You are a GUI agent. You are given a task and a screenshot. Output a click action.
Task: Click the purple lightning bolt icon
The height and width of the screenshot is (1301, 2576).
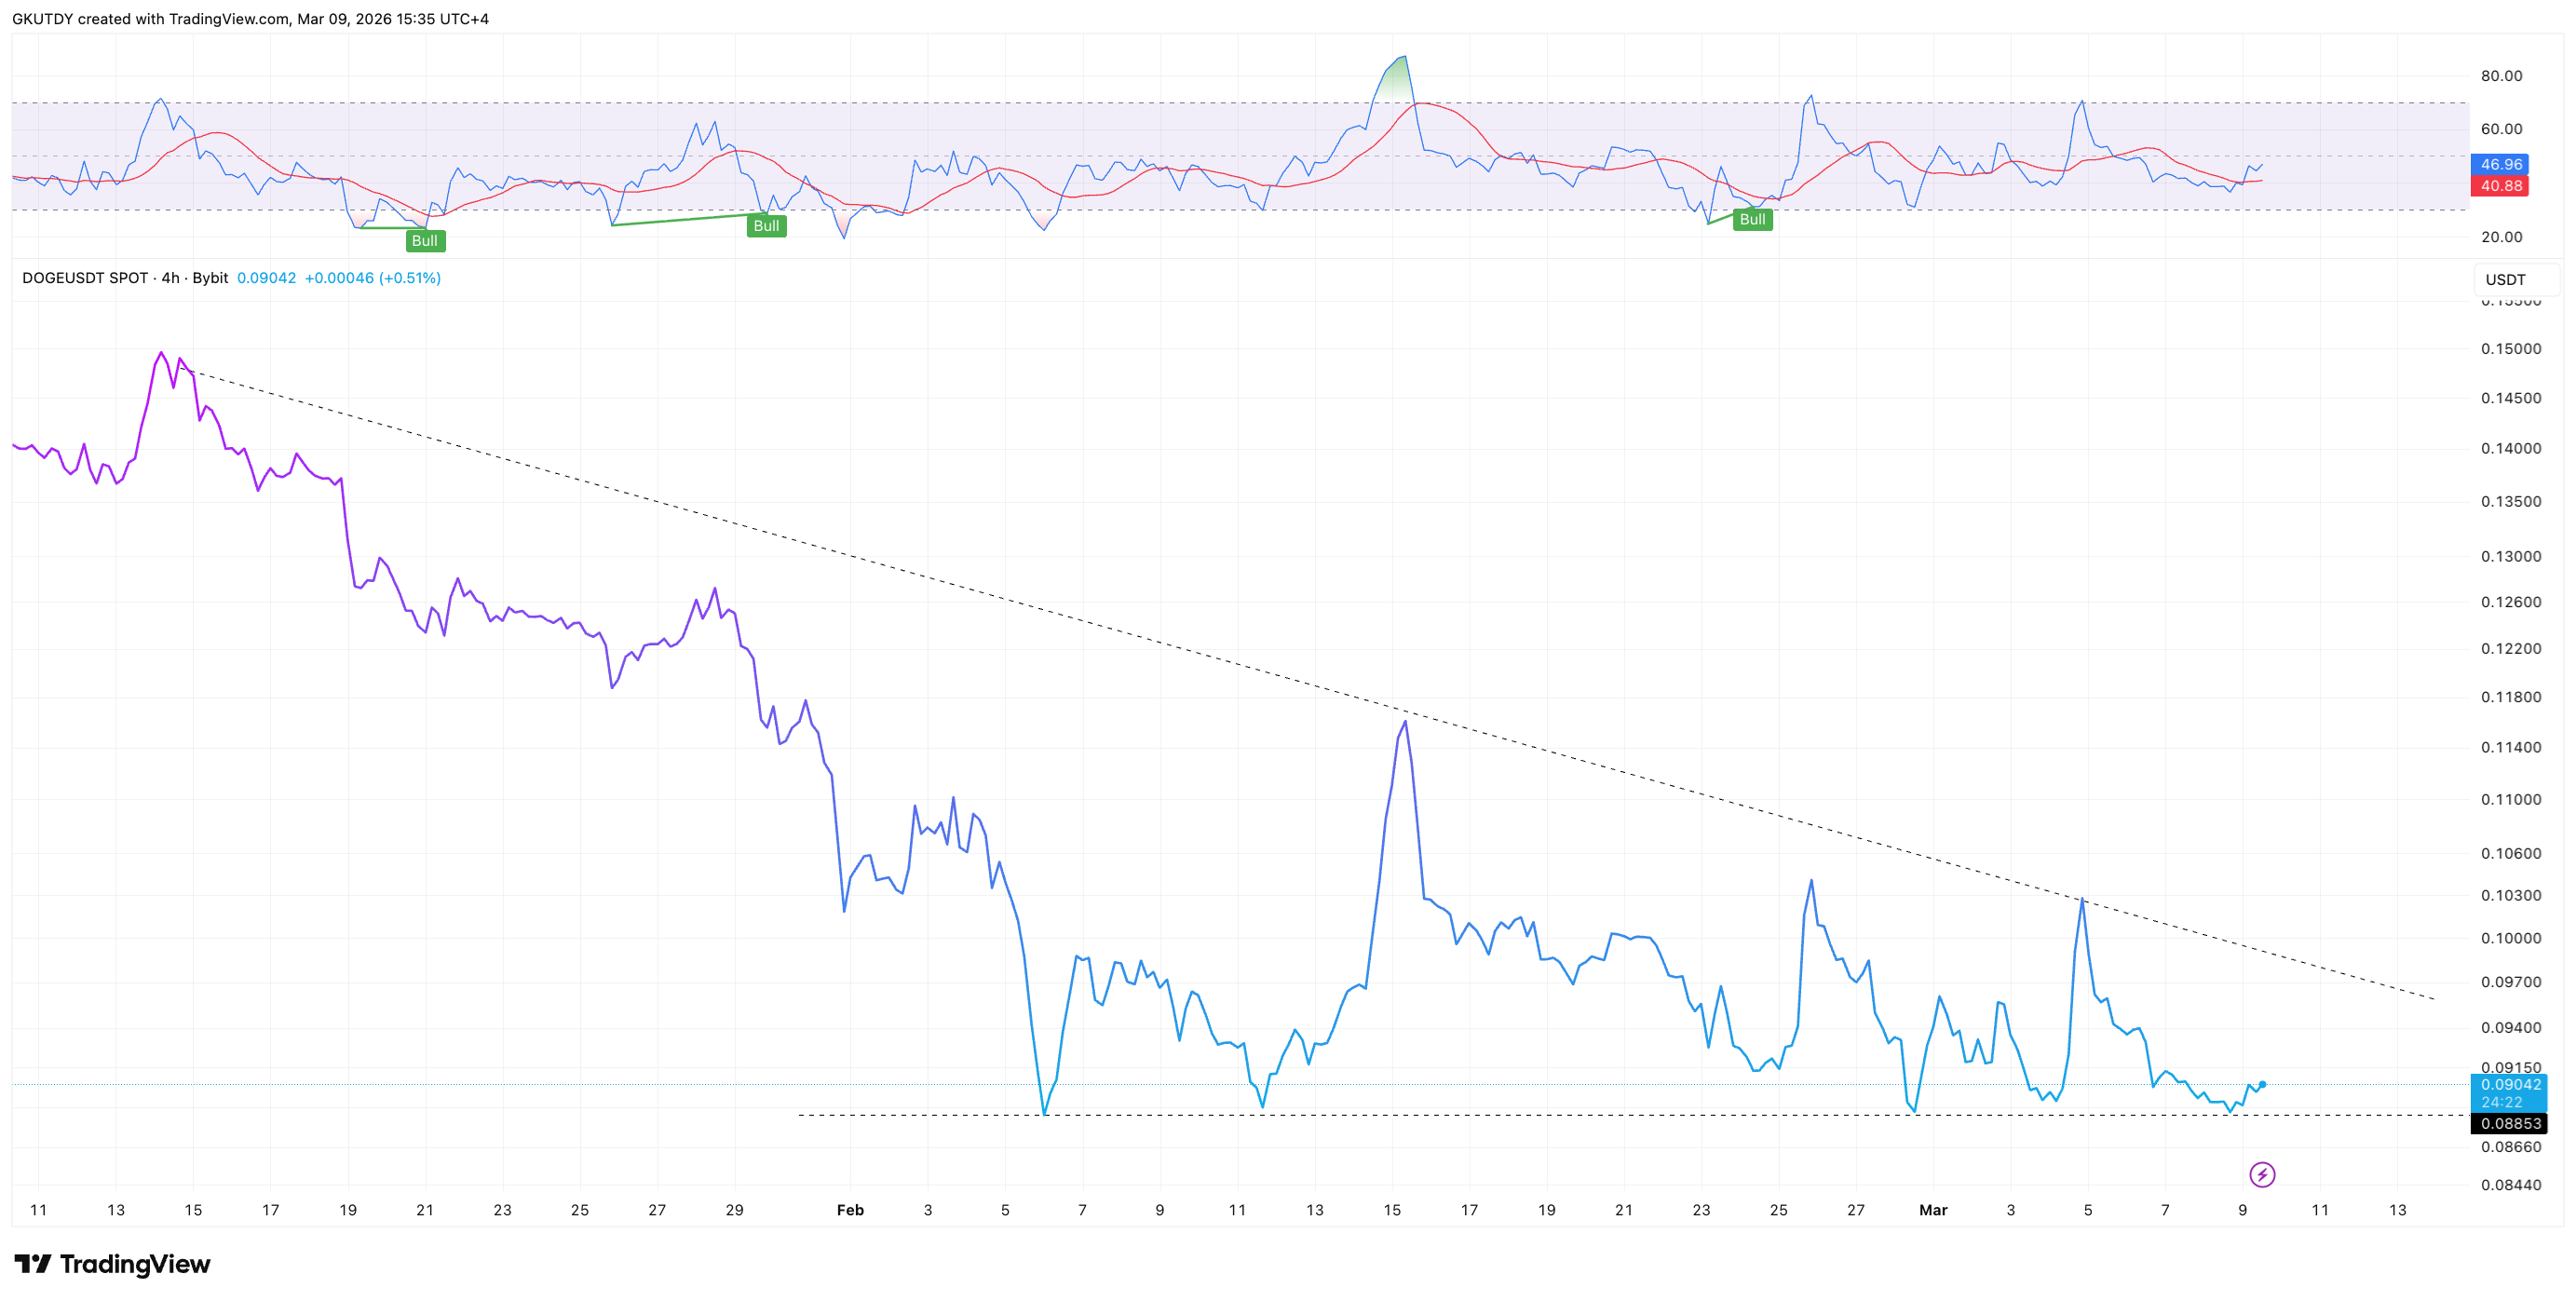coord(2262,1174)
